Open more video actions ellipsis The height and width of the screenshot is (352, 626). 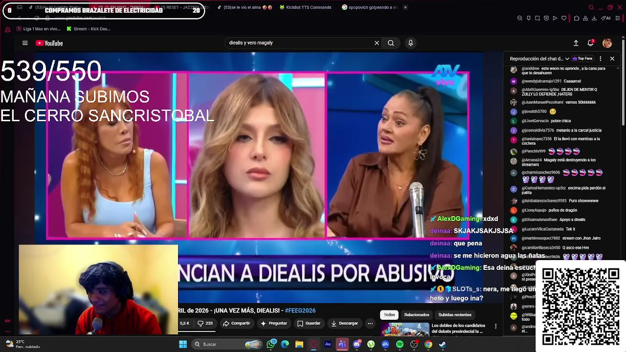point(370,323)
